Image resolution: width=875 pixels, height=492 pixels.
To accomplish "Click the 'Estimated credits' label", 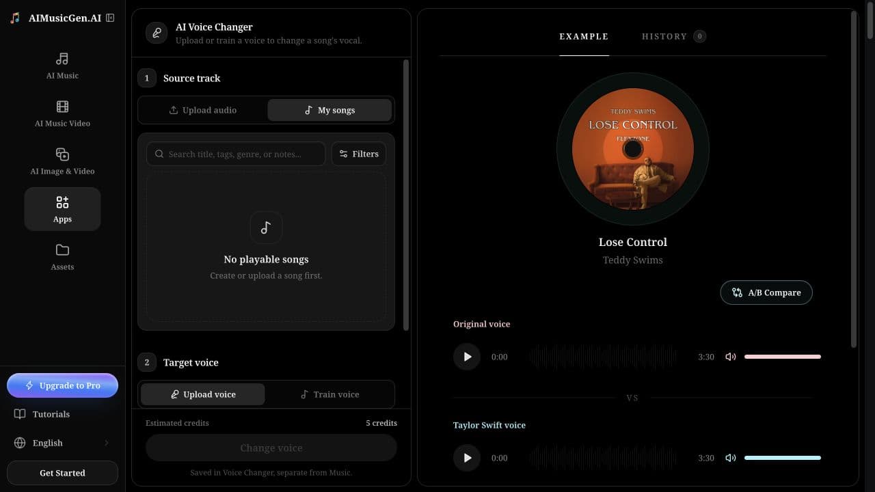I will tap(177, 423).
